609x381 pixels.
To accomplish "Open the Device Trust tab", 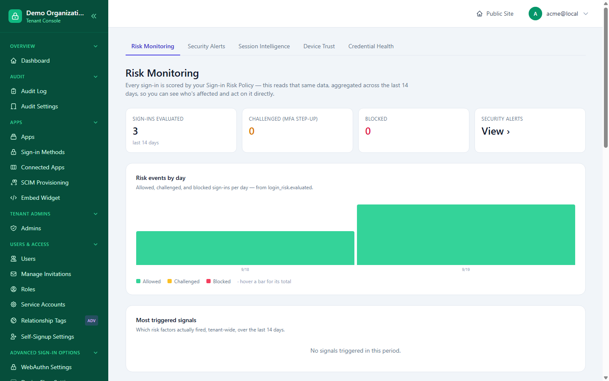I will pos(319,46).
